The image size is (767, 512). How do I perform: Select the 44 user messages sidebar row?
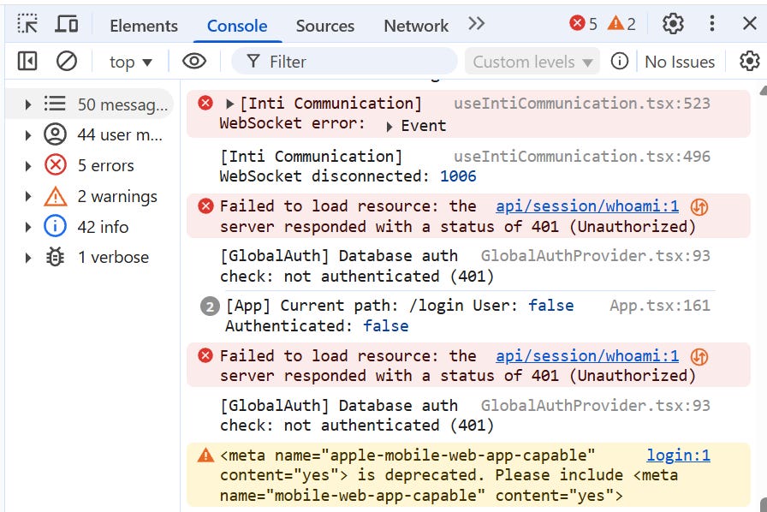point(90,134)
